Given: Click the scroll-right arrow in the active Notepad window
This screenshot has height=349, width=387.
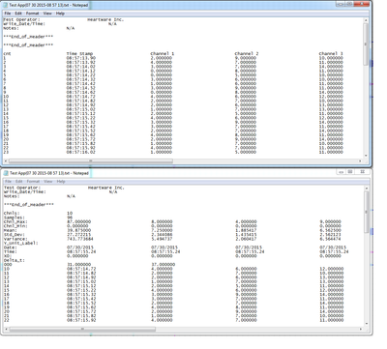Looking at the screenshot, I should (361, 160).
